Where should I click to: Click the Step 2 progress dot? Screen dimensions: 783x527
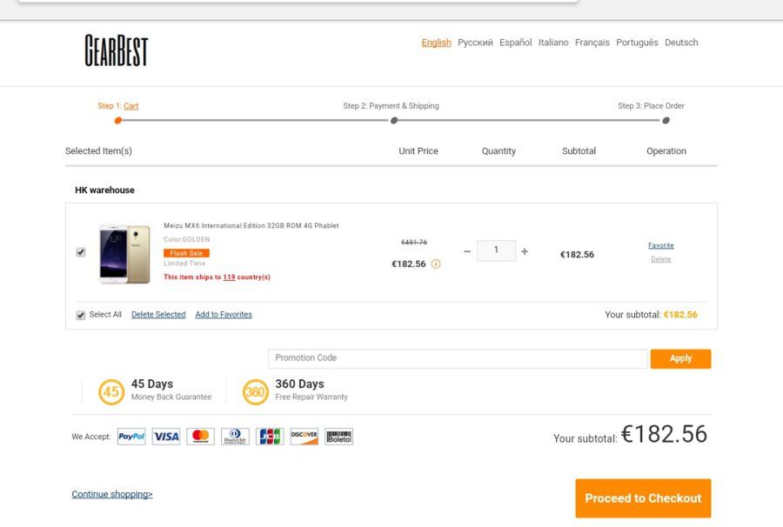click(394, 120)
